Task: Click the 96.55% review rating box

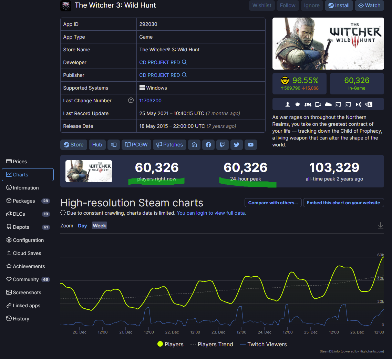Action: (299, 84)
